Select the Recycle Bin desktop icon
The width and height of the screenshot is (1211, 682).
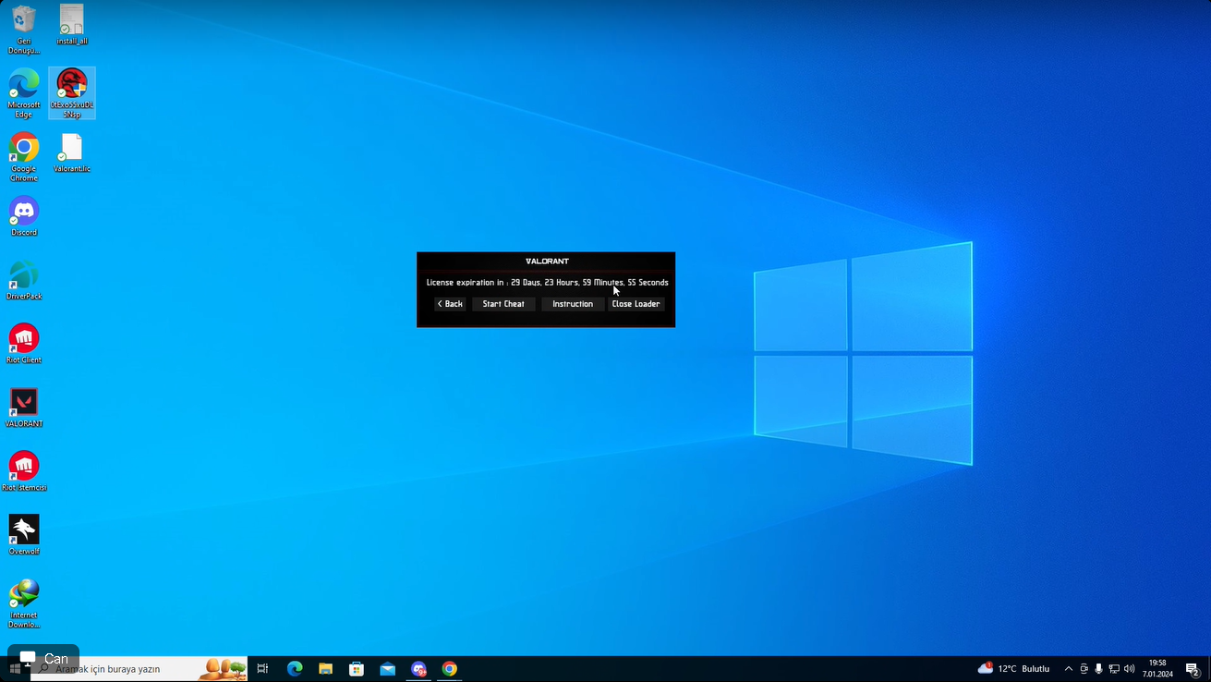[x=24, y=30]
